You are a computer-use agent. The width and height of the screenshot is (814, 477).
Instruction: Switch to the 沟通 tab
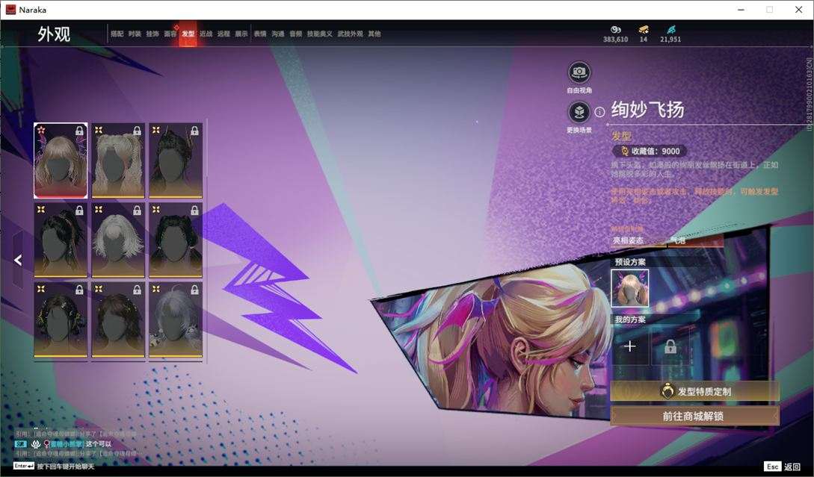click(x=278, y=34)
